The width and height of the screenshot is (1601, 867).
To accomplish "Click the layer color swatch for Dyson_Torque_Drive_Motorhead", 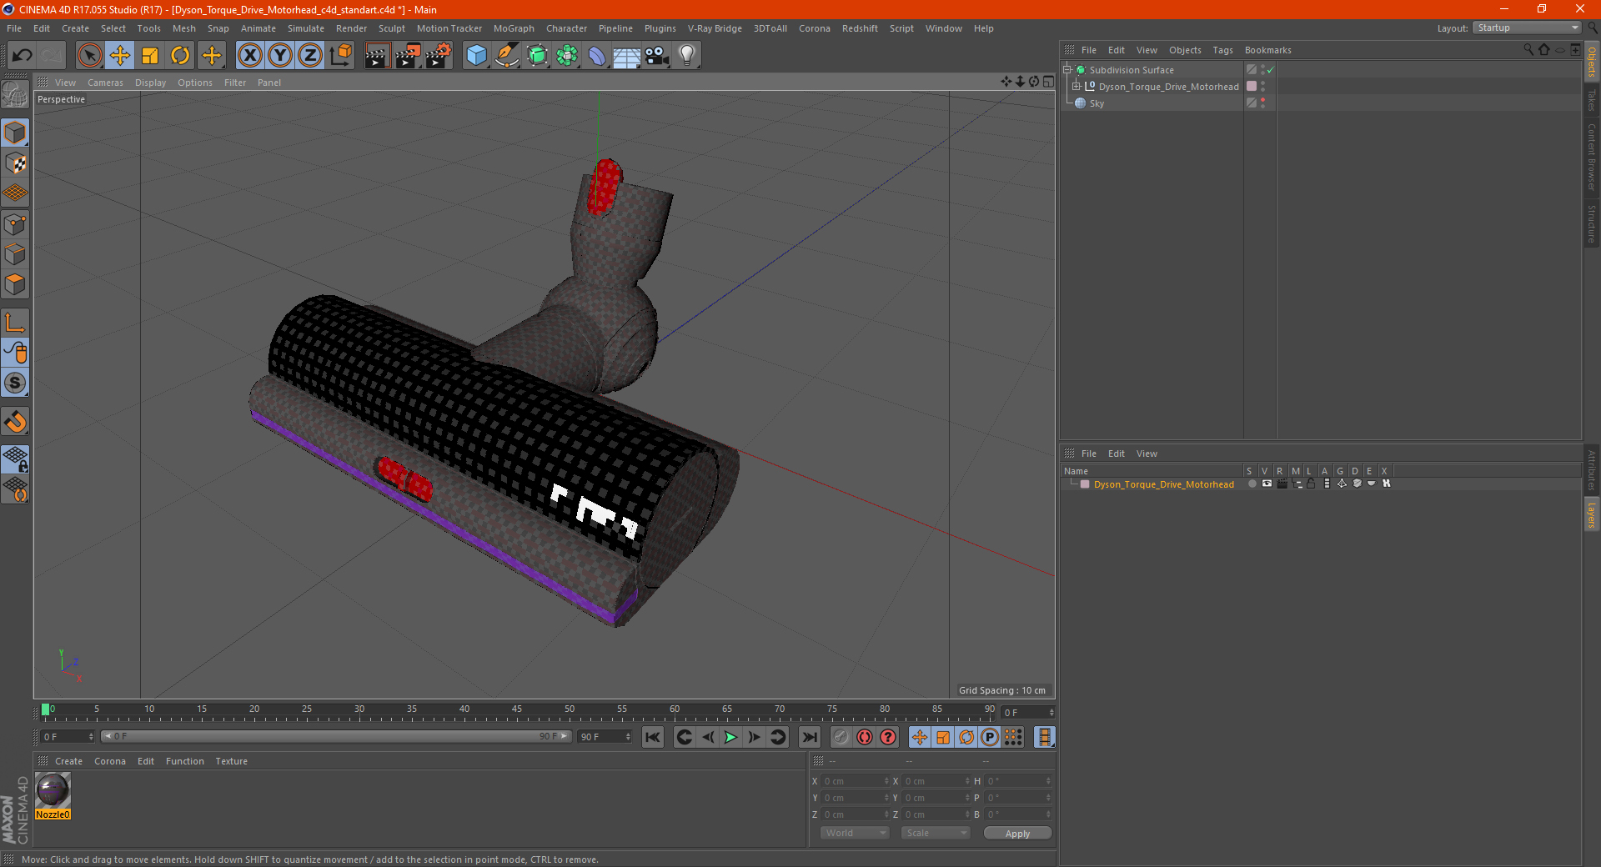I will pyautogui.click(x=1085, y=484).
